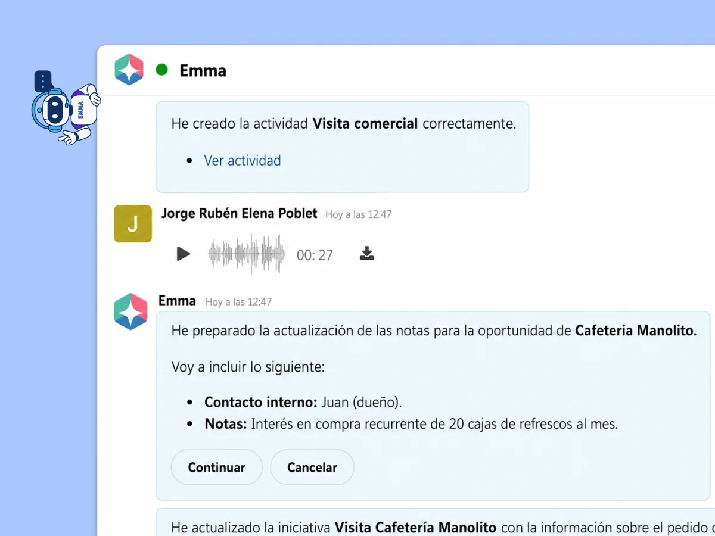Click the Cafeteria Manolito opportunity name
715x536 pixels.
(x=636, y=331)
